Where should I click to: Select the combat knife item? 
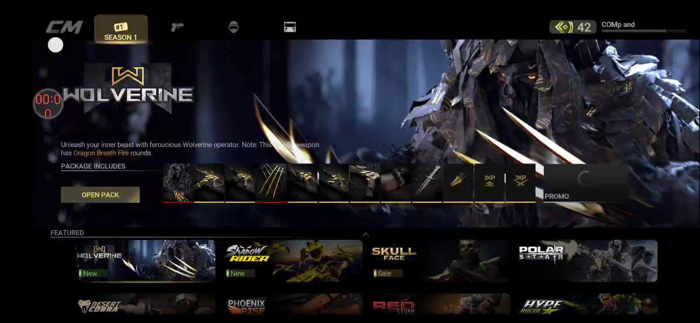427,183
